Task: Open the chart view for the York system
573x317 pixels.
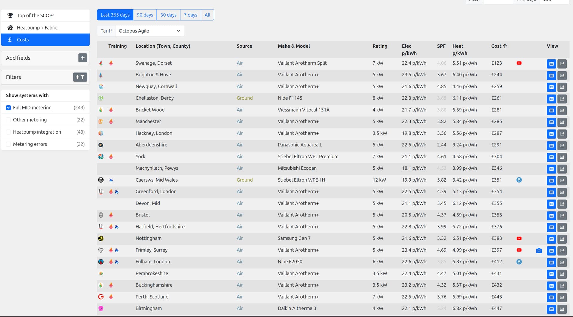Action: 562,157
